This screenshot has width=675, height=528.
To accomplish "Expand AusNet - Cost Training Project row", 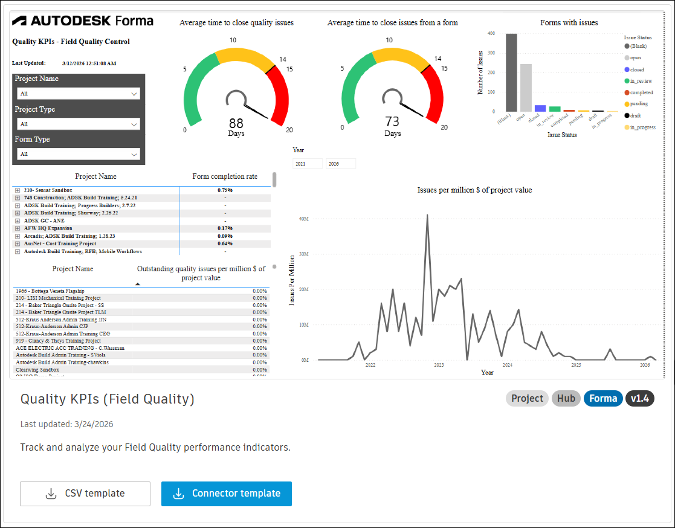I will [17, 243].
